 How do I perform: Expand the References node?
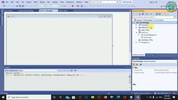pyautogui.click(x=136, y=27)
